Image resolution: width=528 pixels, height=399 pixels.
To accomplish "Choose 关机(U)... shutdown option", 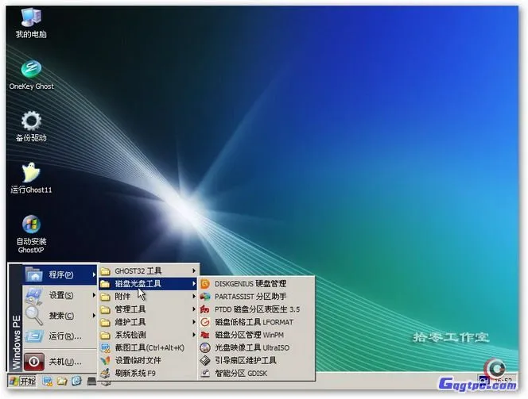I will pyautogui.click(x=60, y=362).
